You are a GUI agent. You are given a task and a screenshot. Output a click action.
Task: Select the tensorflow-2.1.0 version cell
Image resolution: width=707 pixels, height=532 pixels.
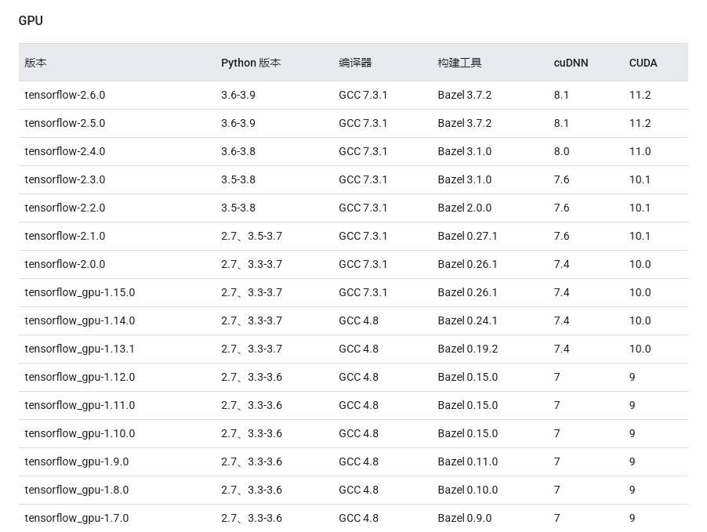point(65,236)
